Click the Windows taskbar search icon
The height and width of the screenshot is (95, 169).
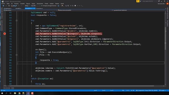(6, 93)
